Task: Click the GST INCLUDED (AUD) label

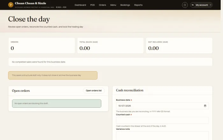Action: [158, 42]
